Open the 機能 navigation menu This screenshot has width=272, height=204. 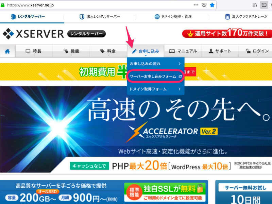(71, 51)
